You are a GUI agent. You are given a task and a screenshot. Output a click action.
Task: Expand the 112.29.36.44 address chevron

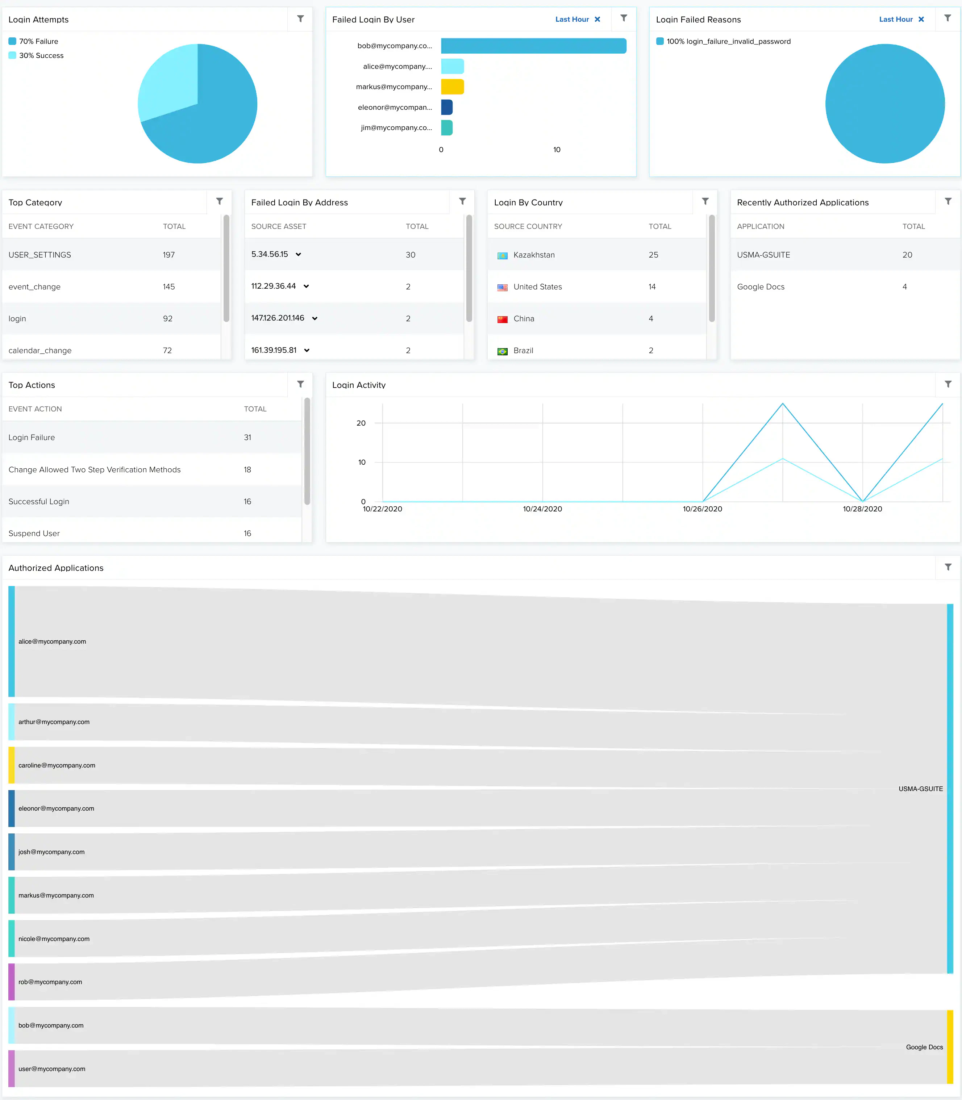click(x=306, y=286)
